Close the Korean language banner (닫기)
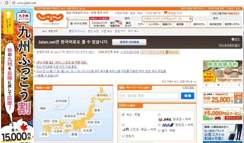This screenshot has width=244, height=143. (x=235, y=39)
